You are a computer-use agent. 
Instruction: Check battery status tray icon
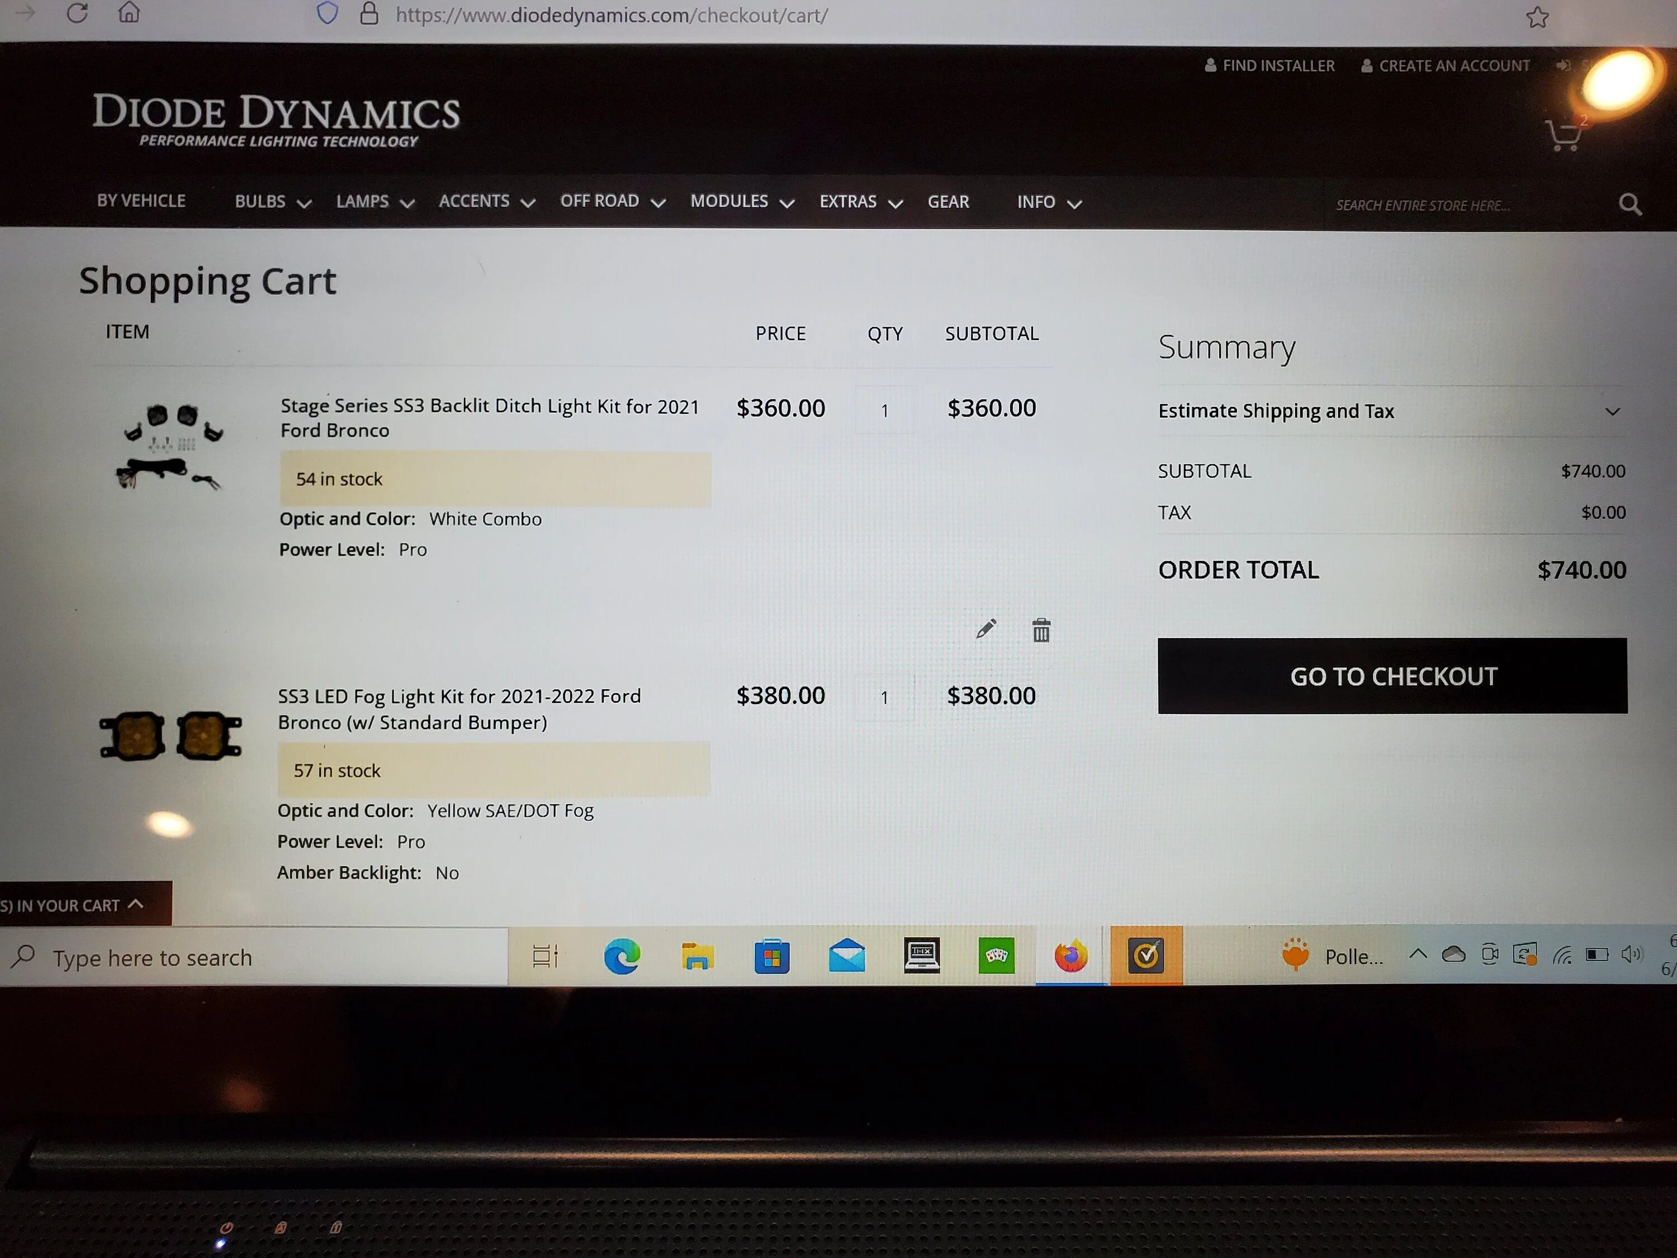(x=1597, y=954)
